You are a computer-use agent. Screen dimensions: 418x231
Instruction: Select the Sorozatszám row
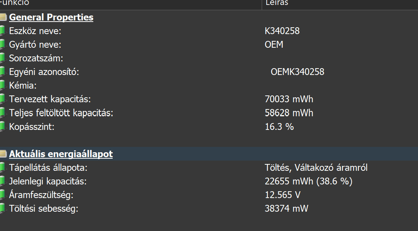point(36,58)
